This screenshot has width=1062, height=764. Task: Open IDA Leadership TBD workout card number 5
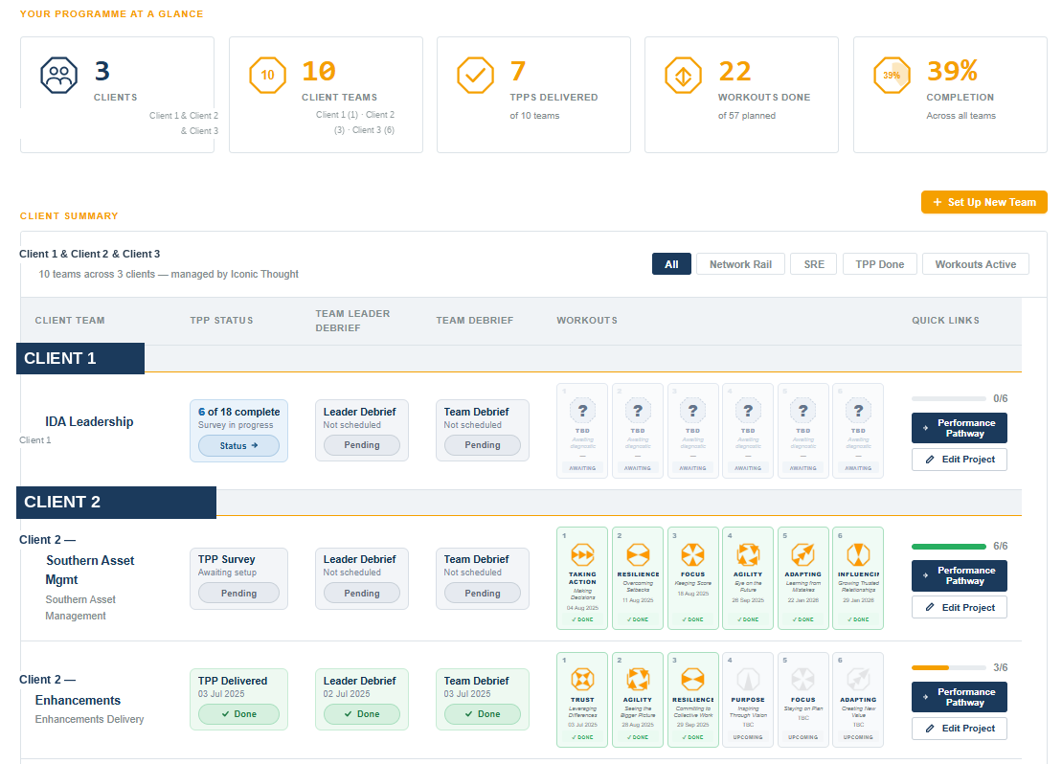pos(803,431)
